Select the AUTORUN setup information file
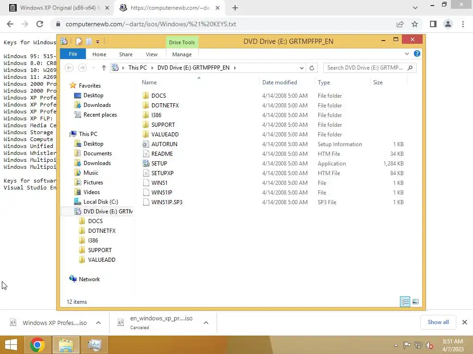This screenshot has height=354, width=473. click(x=164, y=144)
